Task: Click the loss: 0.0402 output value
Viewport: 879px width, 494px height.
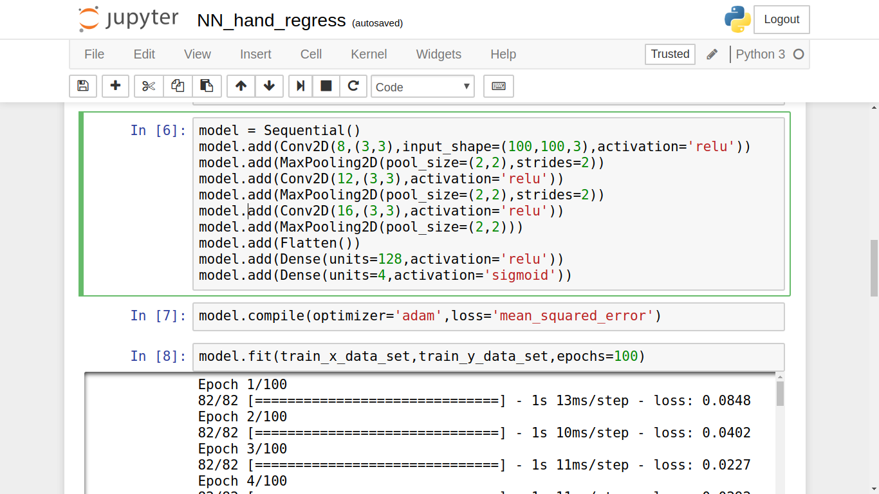Action: (x=703, y=433)
